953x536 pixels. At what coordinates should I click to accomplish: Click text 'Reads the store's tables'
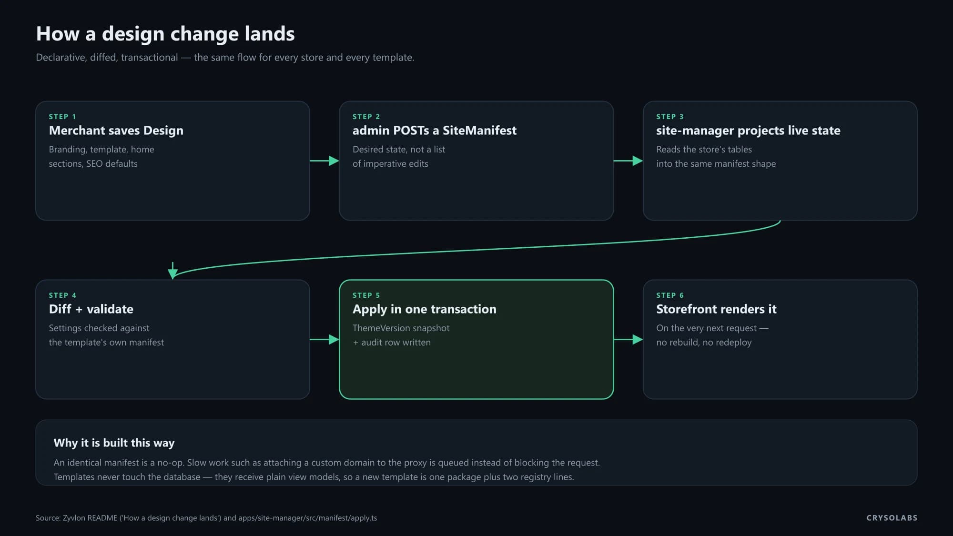click(704, 150)
